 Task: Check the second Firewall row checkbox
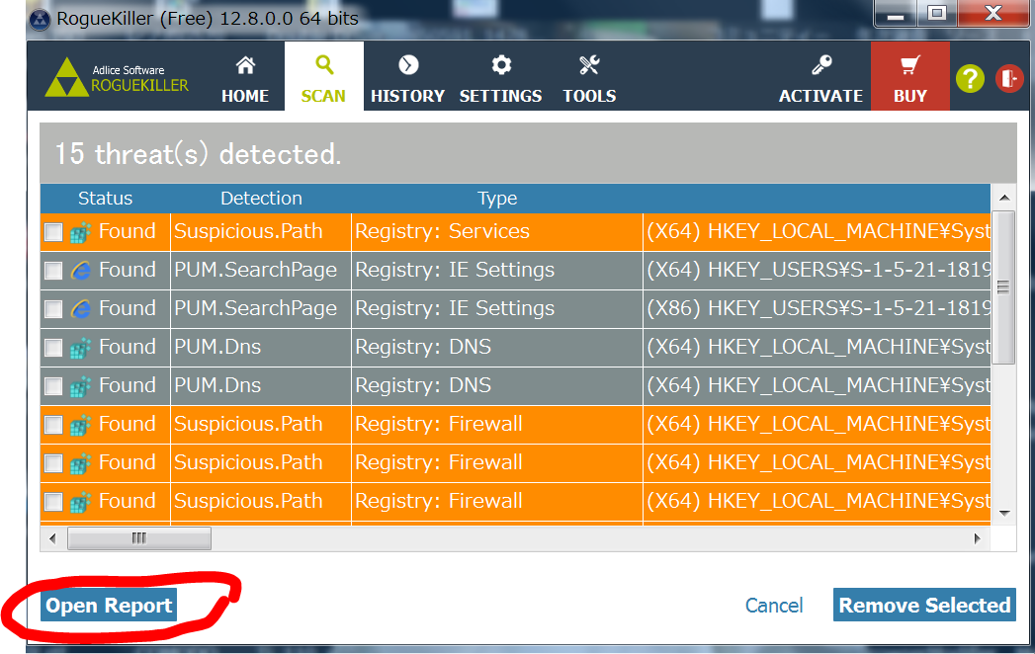click(53, 463)
